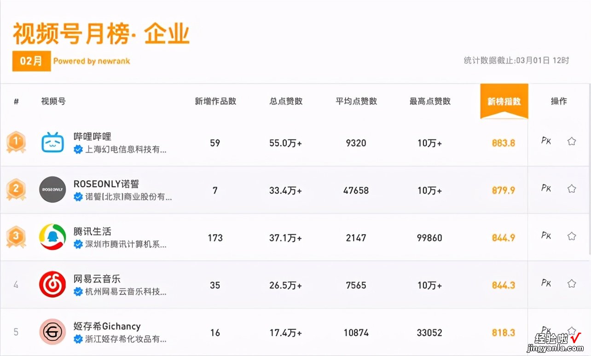Click rank 2 medal badge
The width and height of the screenshot is (591, 356).
coord(16,189)
